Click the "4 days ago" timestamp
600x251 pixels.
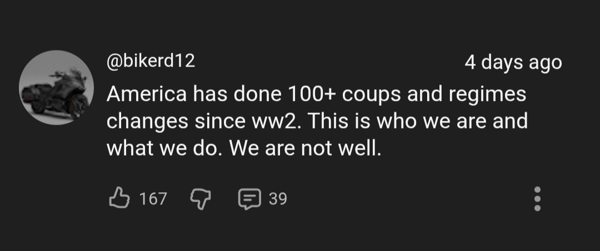(513, 63)
